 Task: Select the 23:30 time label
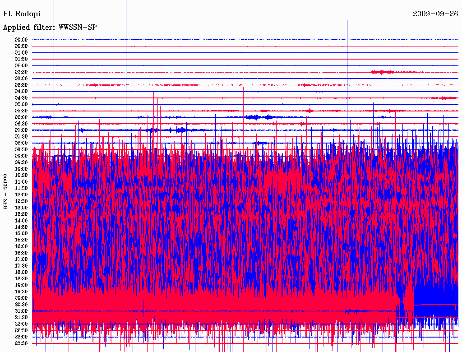(22, 343)
